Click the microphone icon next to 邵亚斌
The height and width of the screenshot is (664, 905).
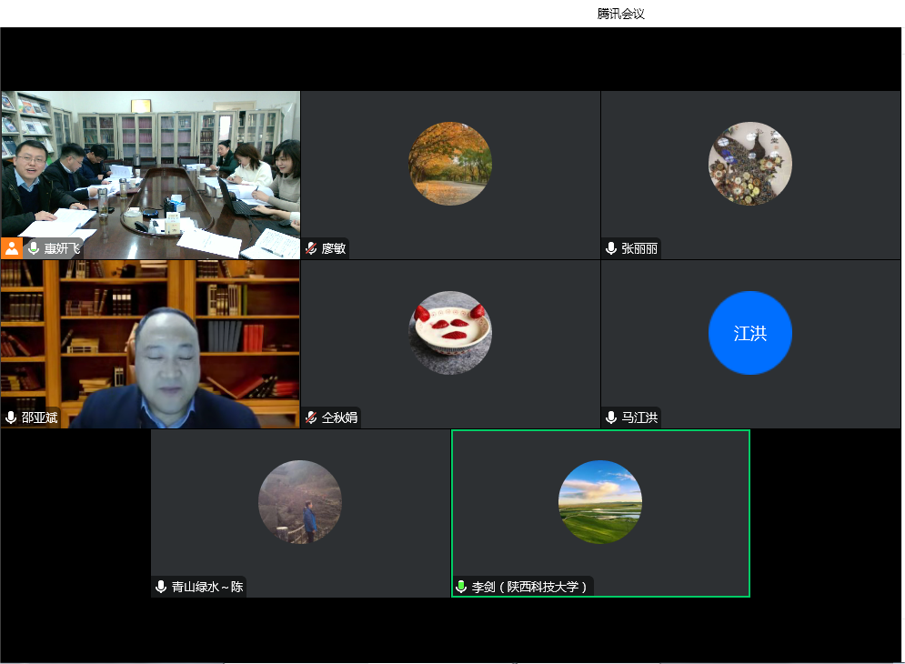click(11, 418)
